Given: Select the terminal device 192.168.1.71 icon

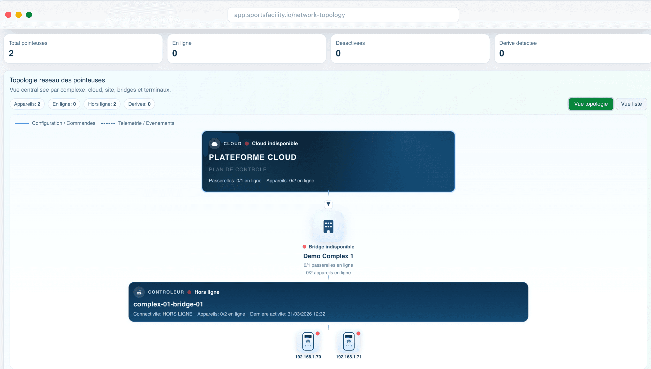Looking at the screenshot, I should [x=349, y=341].
